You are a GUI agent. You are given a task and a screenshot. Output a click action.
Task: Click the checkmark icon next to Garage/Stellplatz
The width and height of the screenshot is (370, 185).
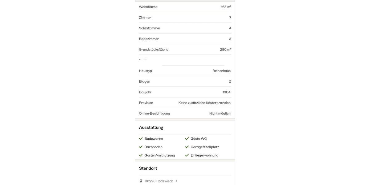click(x=187, y=147)
